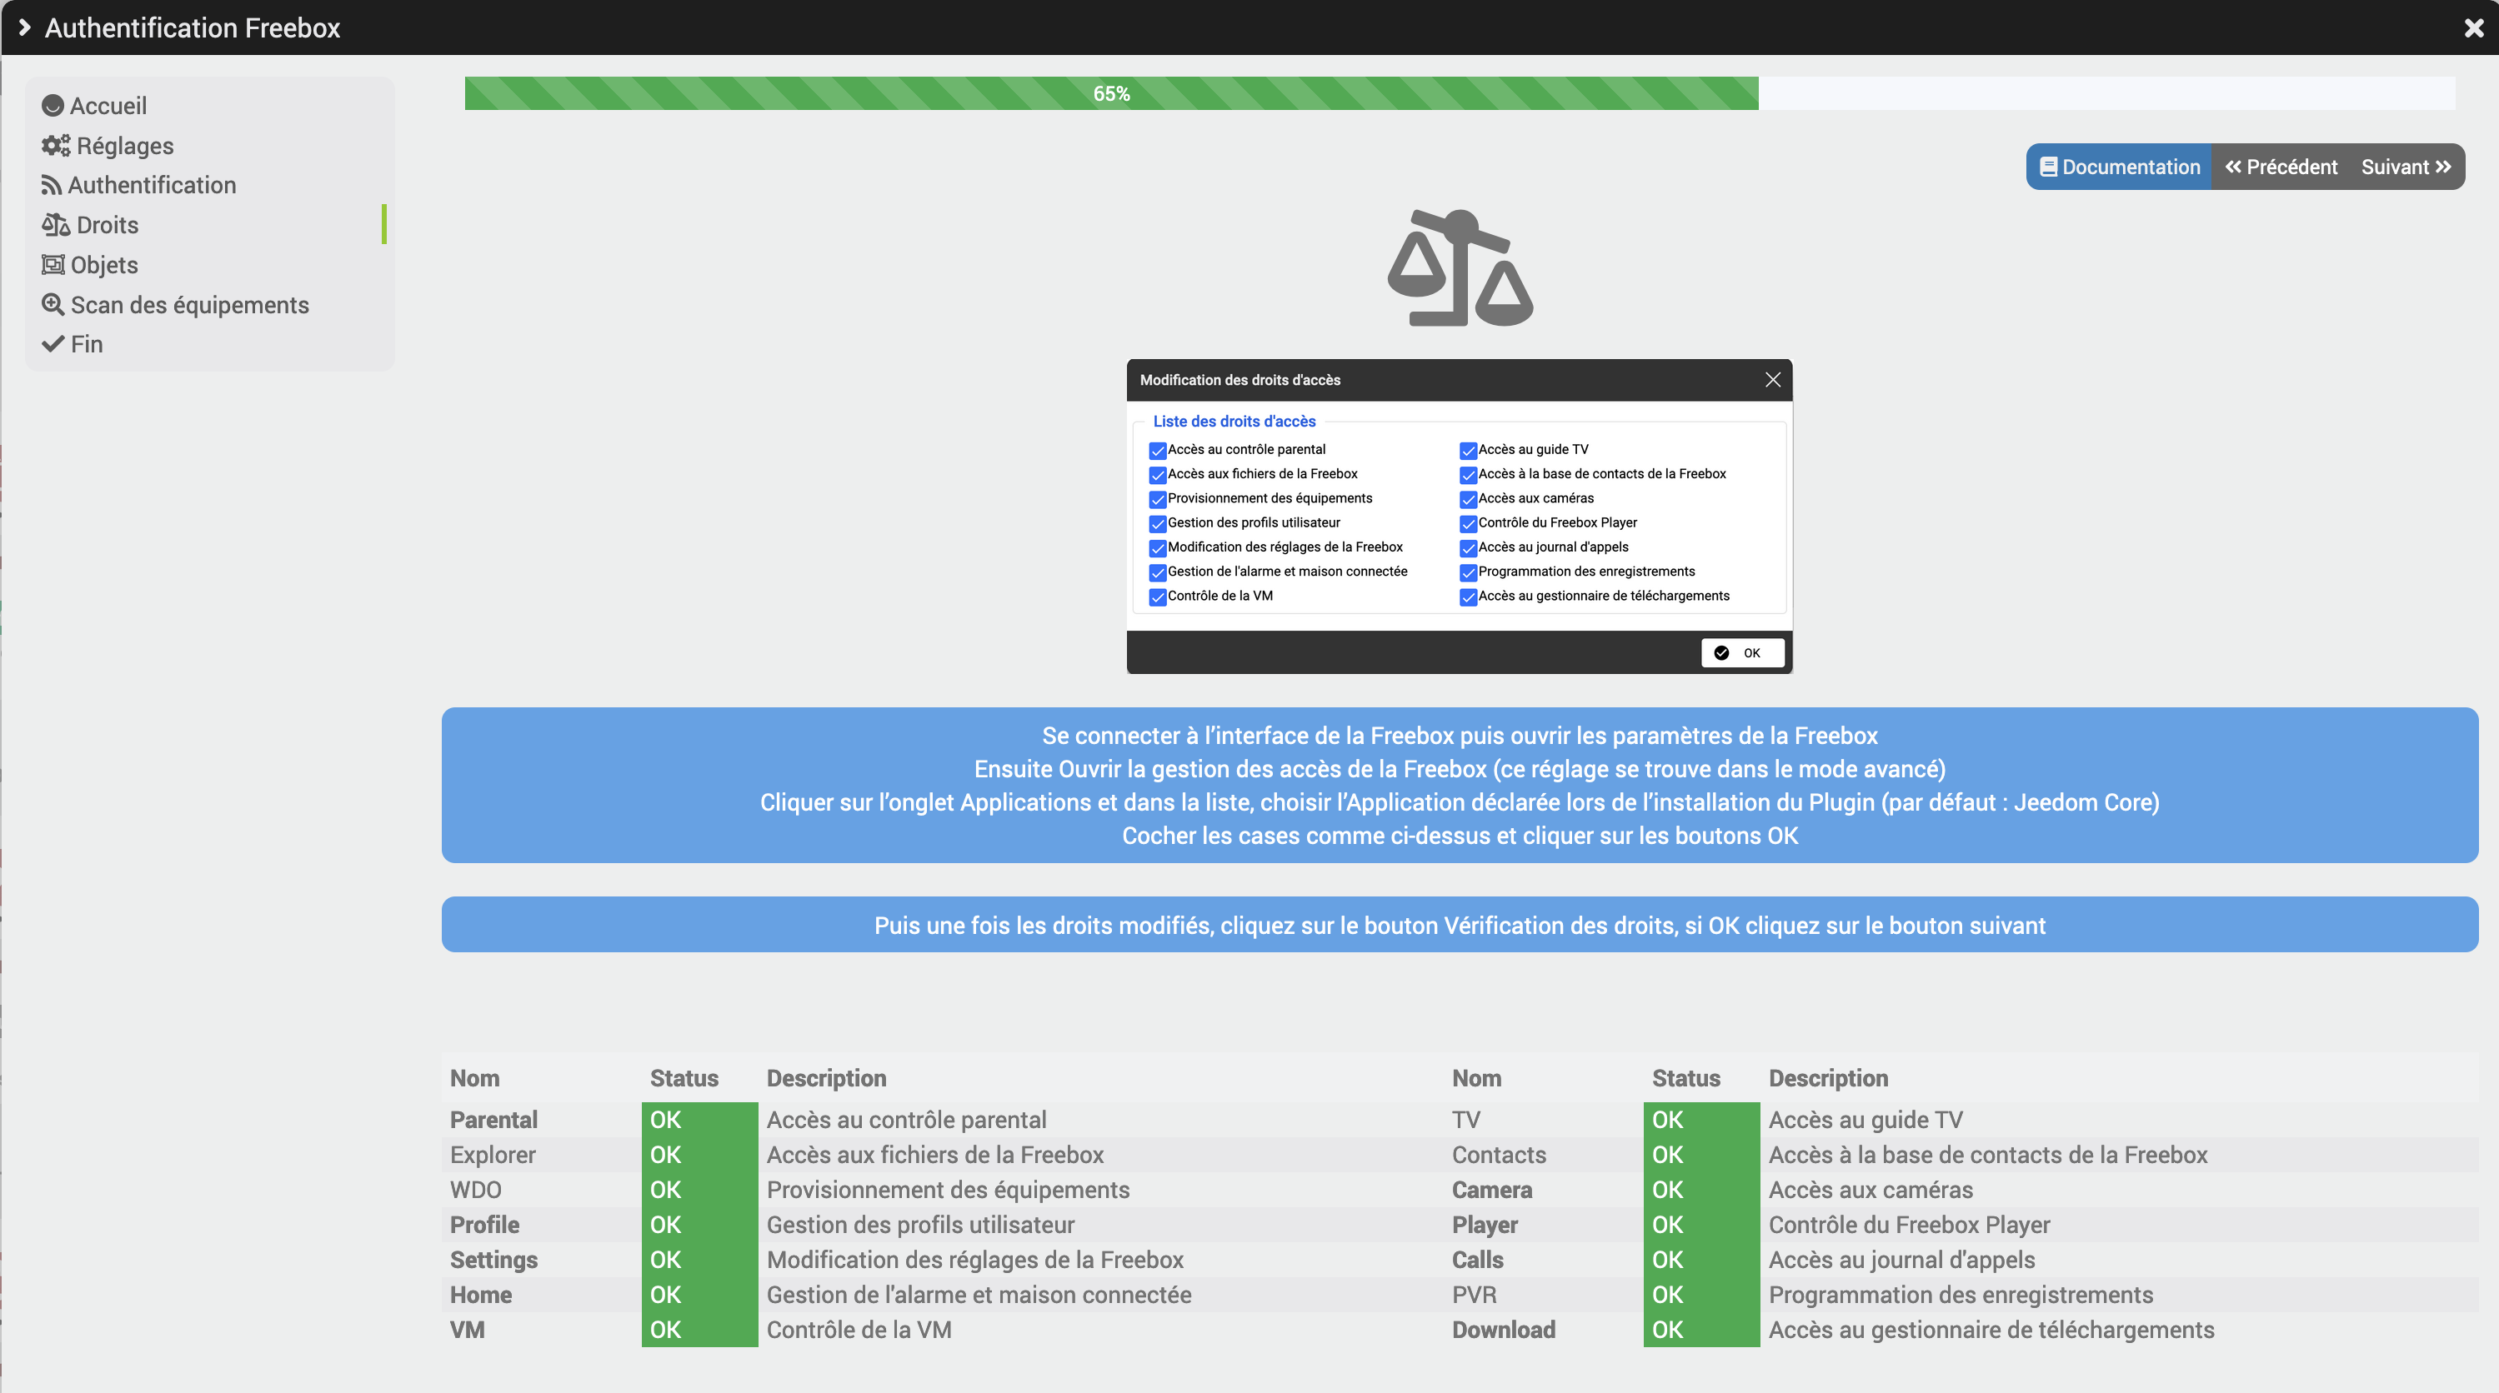Click the left Nom column header
The width and height of the screenshot is (2499, 1393).
474,1078
